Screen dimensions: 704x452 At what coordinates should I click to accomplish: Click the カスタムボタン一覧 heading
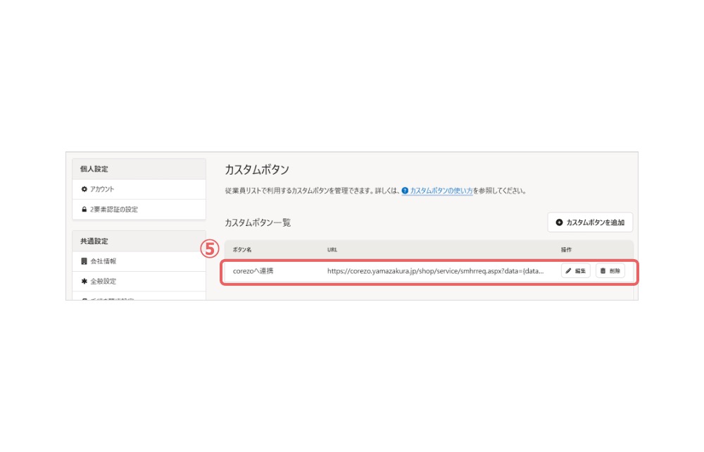tap(258, 222)
